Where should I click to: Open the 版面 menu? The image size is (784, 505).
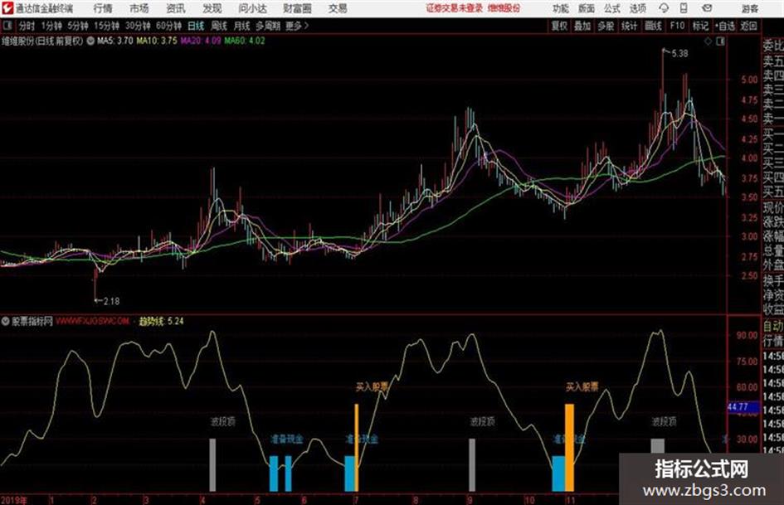point(586,8)
